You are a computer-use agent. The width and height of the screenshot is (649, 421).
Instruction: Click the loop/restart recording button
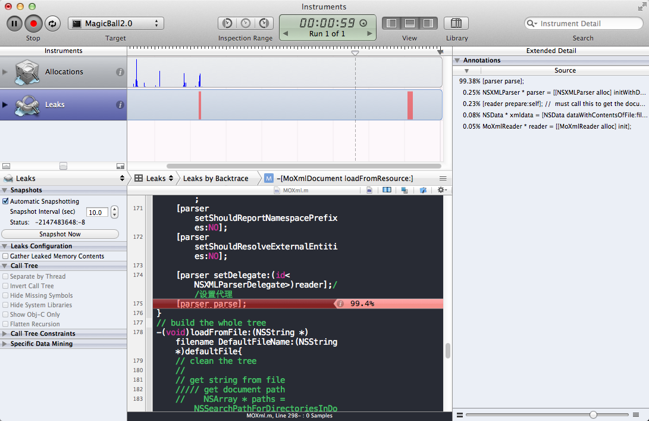52,24
